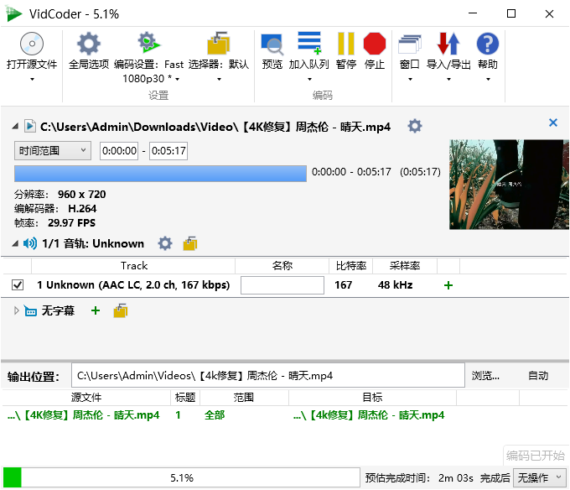Open the 窗口 windows icon
570x490 pixels.
(x=410, y=44)
